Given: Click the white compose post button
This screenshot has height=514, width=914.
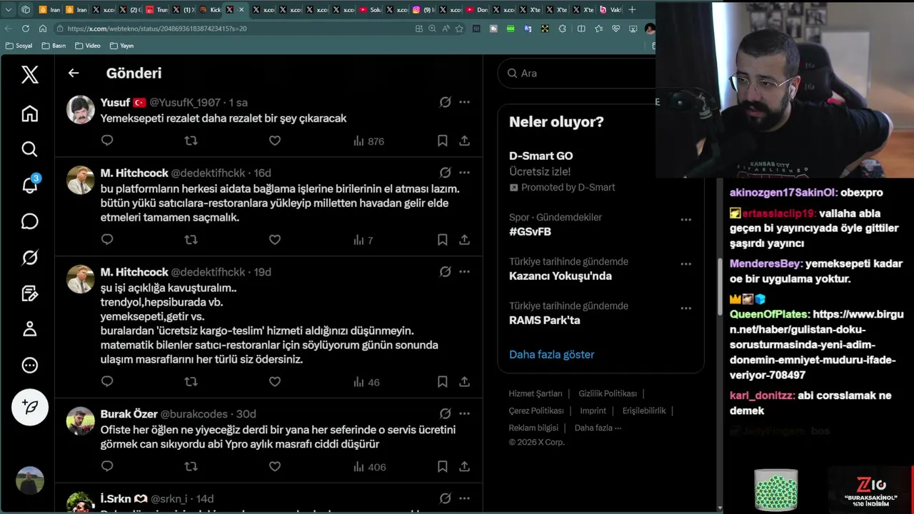Looking at the screenshot, I should click(30, 407).
